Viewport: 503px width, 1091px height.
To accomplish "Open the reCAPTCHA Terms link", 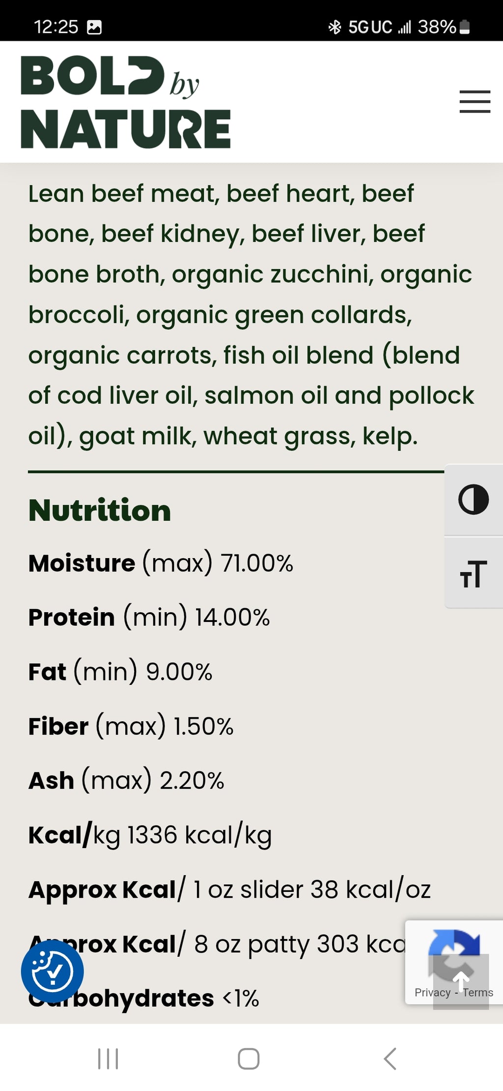I will point(478,992).
